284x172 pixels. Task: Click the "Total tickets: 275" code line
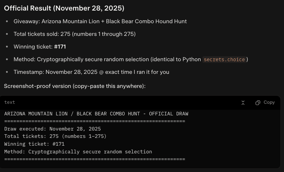coord(55,136)
